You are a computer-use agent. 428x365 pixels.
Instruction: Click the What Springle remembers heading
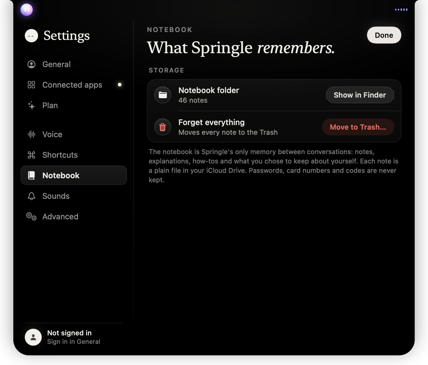241,48
